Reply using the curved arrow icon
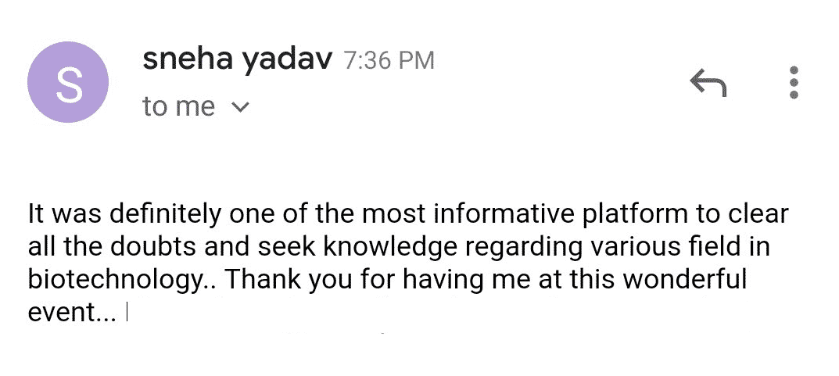 708,84
